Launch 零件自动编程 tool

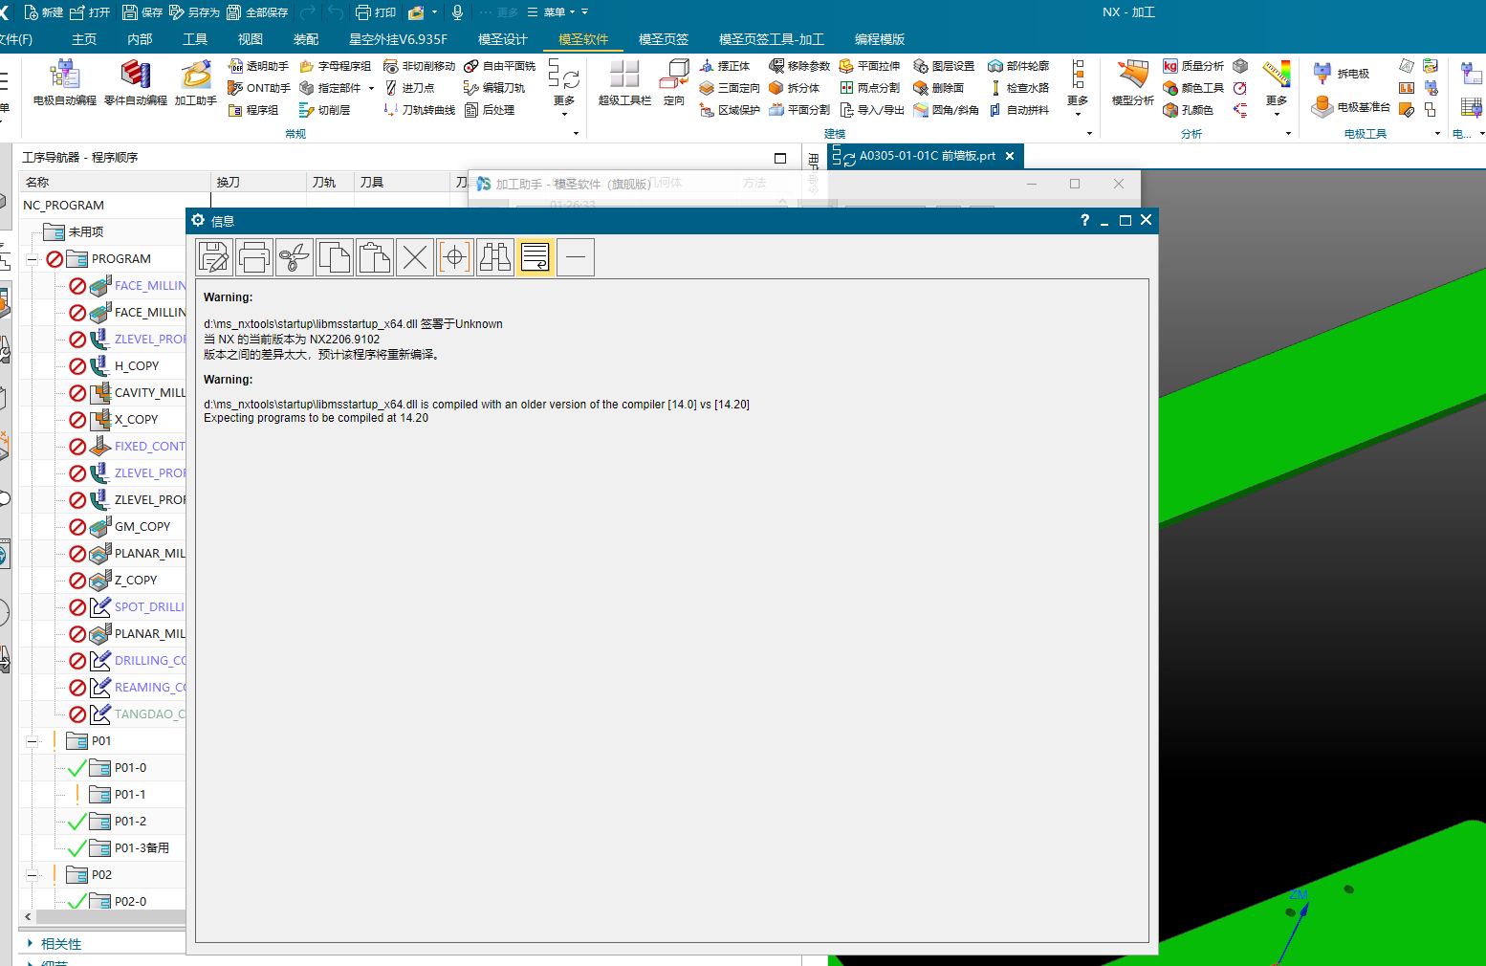click(x=136, y=82)
